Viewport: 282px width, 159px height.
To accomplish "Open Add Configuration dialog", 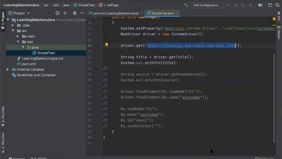I will (x=207, y=5).
